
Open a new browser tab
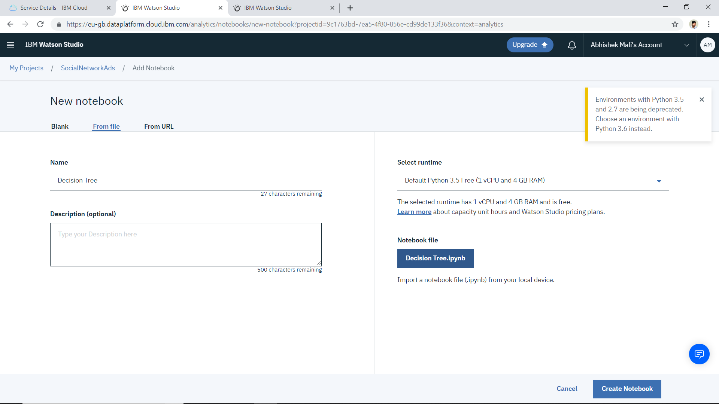point(350,8)
